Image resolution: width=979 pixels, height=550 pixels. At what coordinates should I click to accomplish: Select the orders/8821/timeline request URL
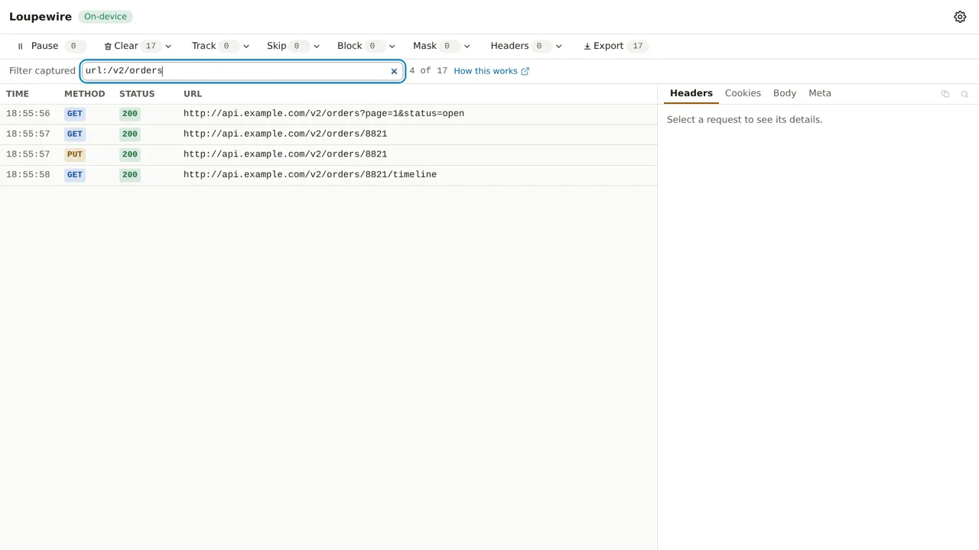tap(310, 175)
